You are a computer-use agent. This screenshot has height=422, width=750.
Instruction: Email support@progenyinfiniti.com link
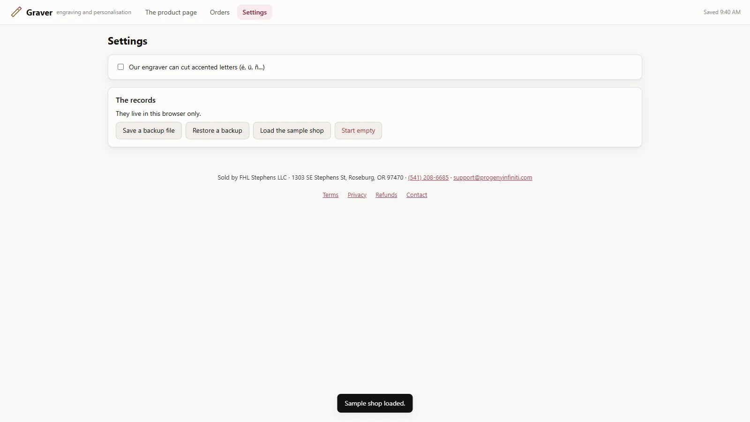coord(493,178)
